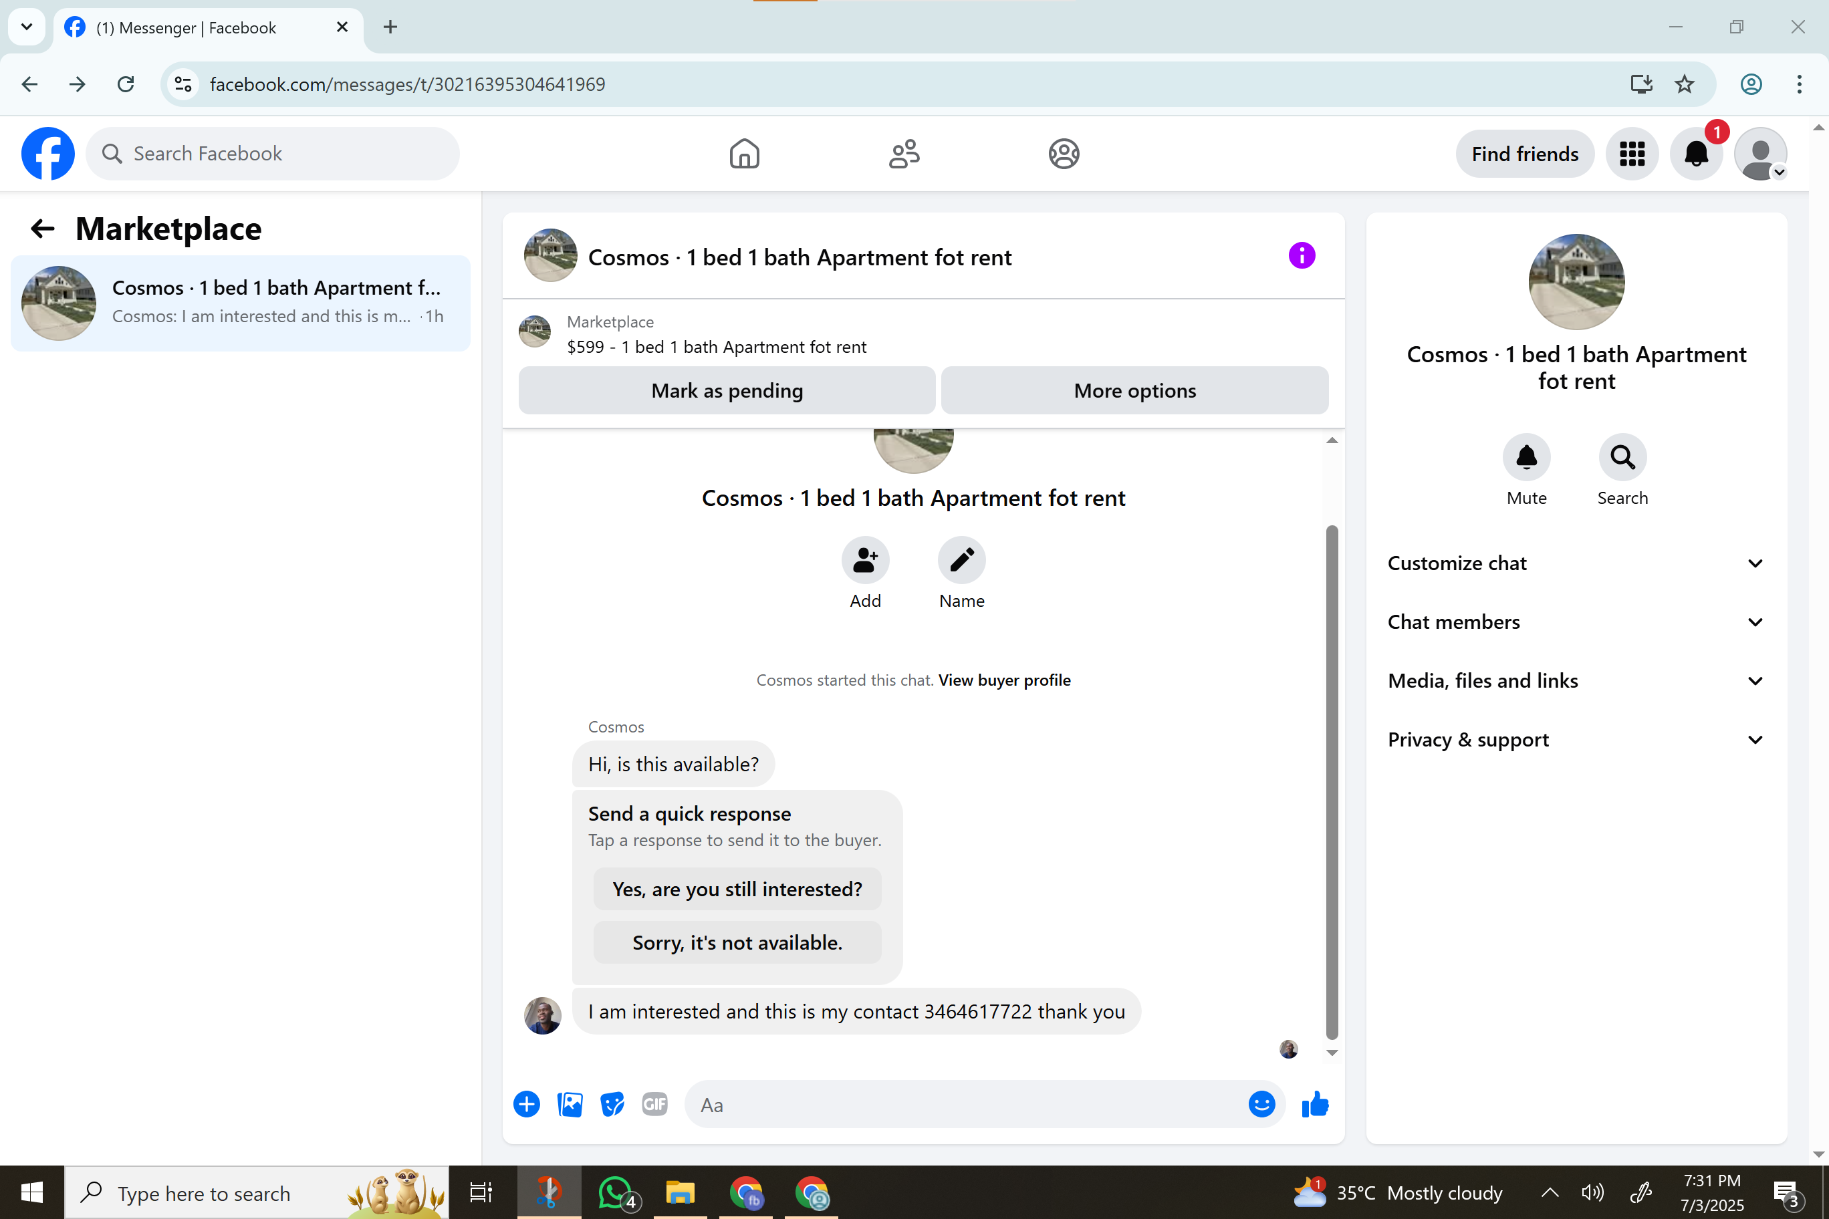Click the attach photo icon
Image resolution: width=1829 pixels, height=1219 pixels.
570,1104
